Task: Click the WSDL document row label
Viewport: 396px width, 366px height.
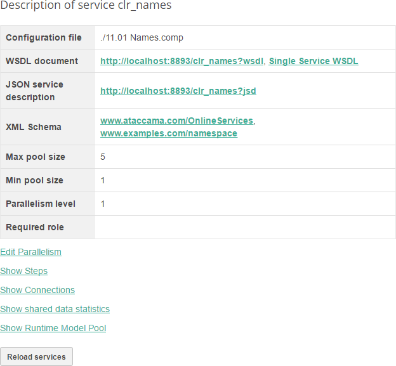Action: [42, 61]
